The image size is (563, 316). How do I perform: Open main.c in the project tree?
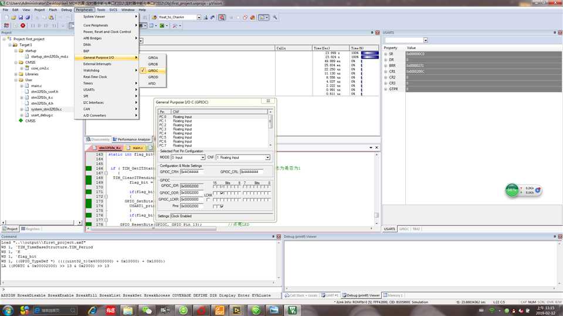coord(36,86)
